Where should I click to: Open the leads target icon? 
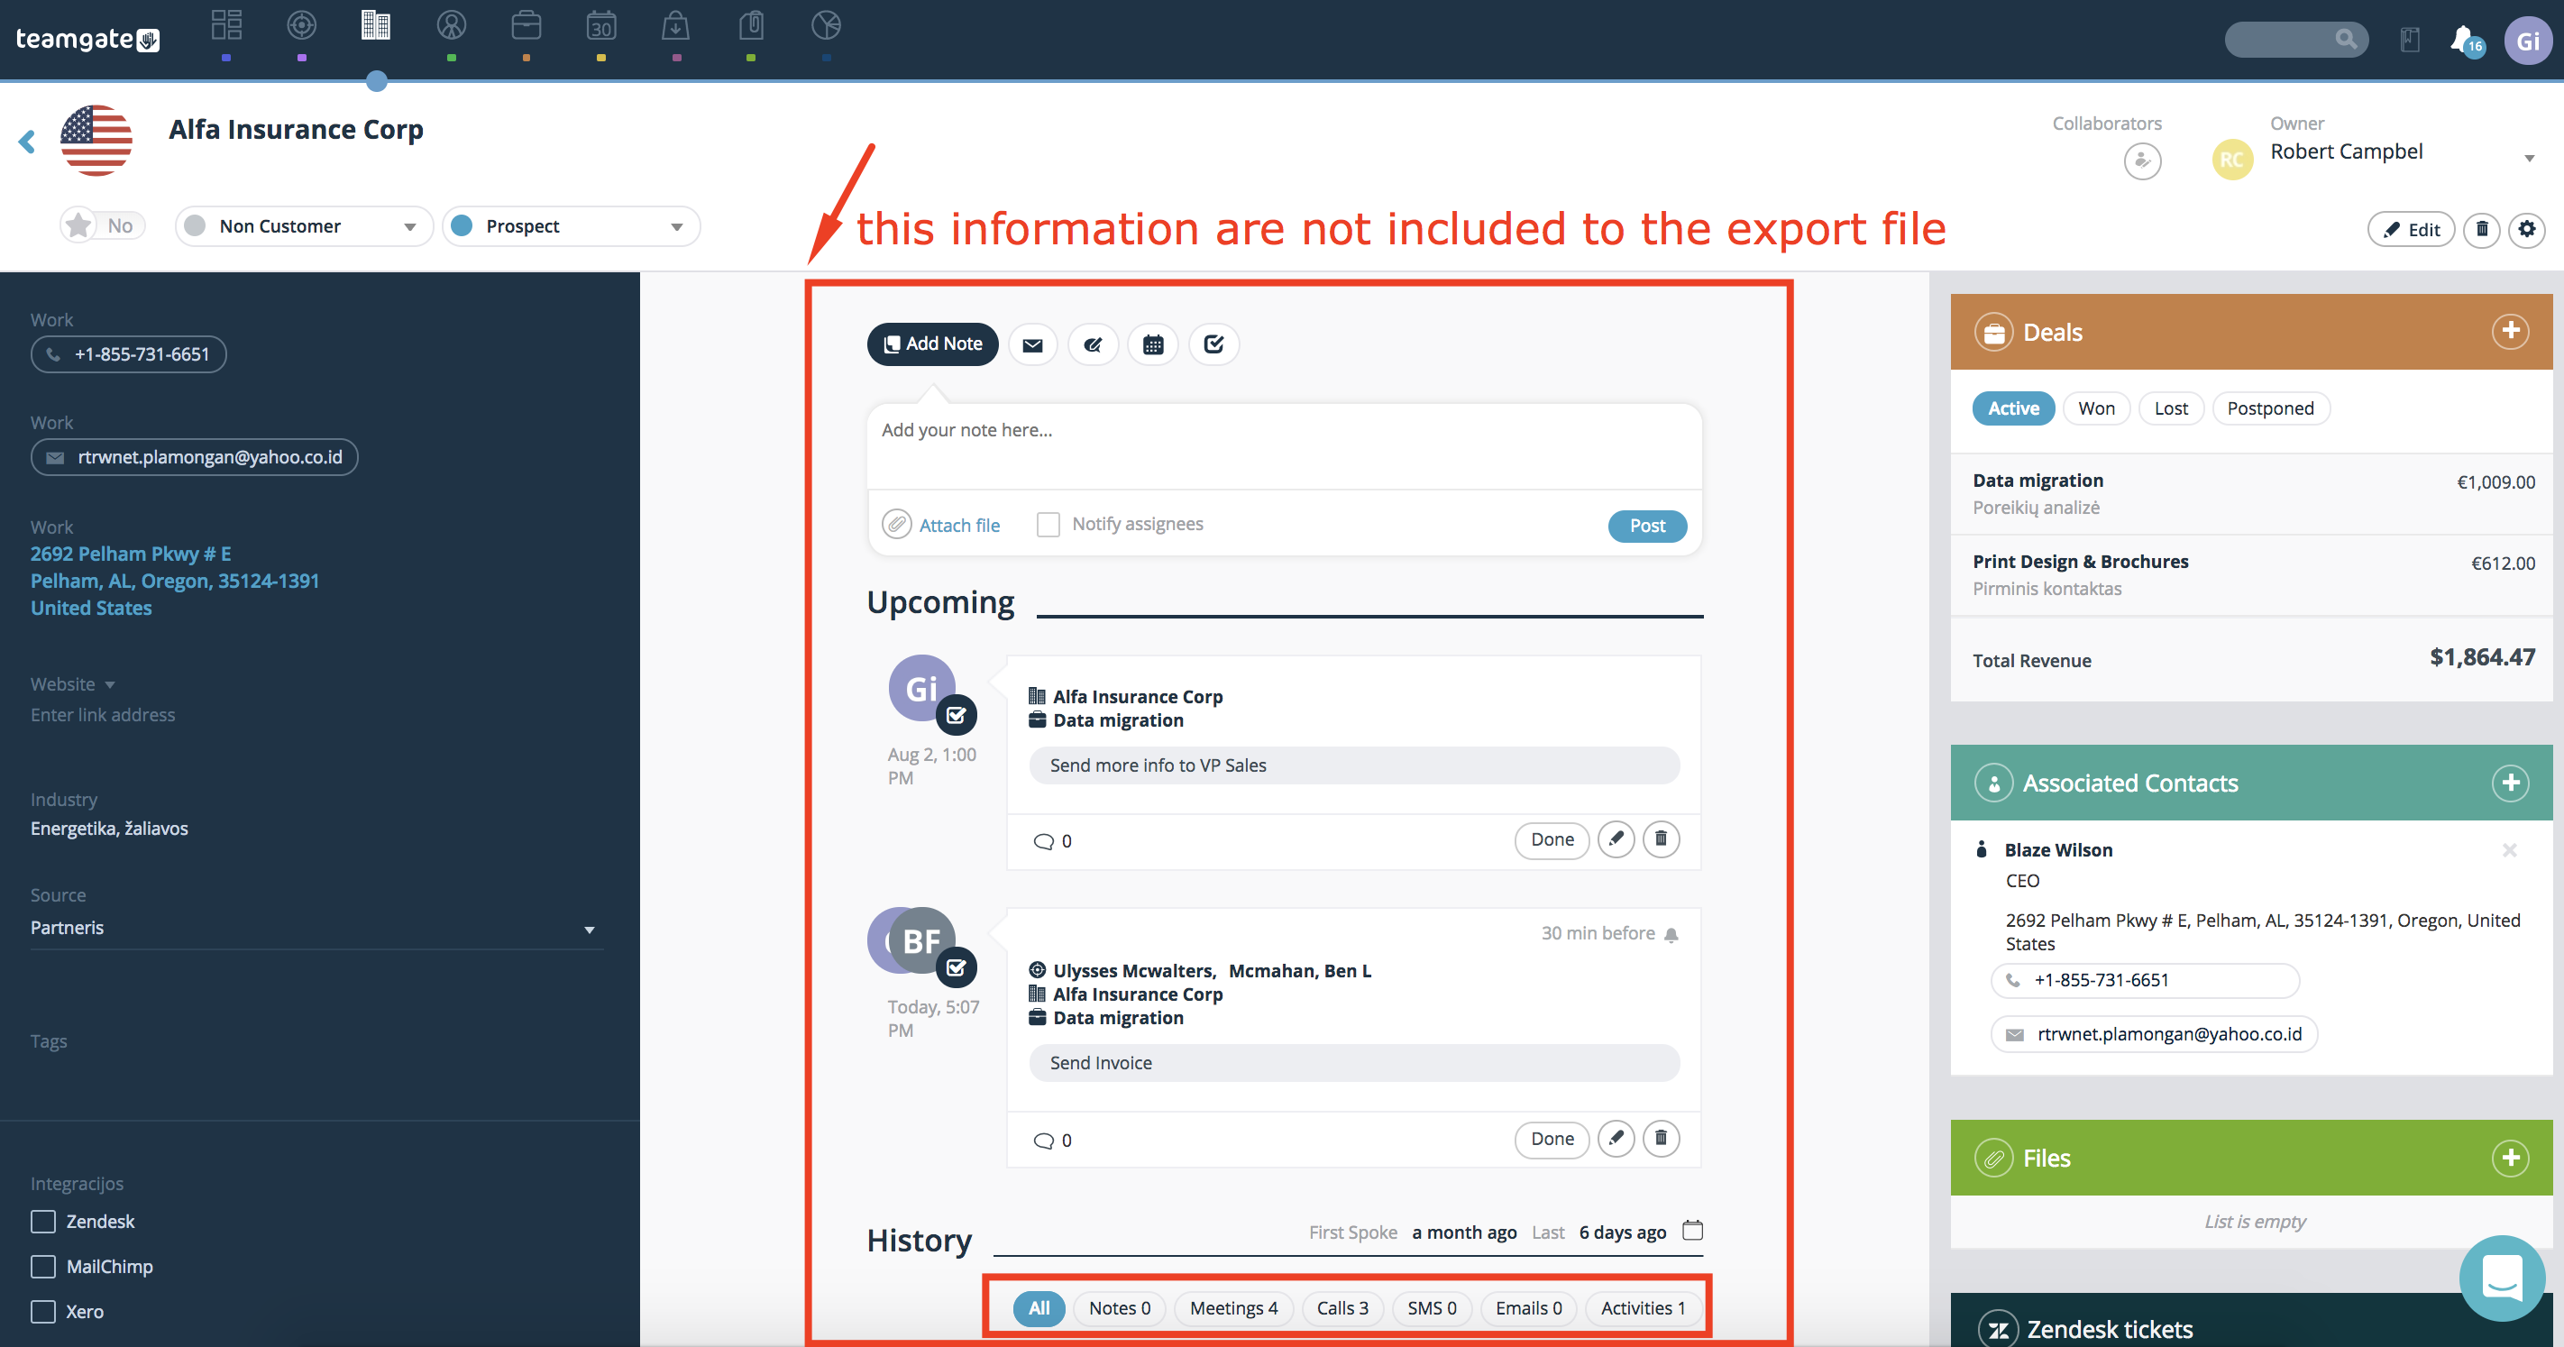point(302,25)
